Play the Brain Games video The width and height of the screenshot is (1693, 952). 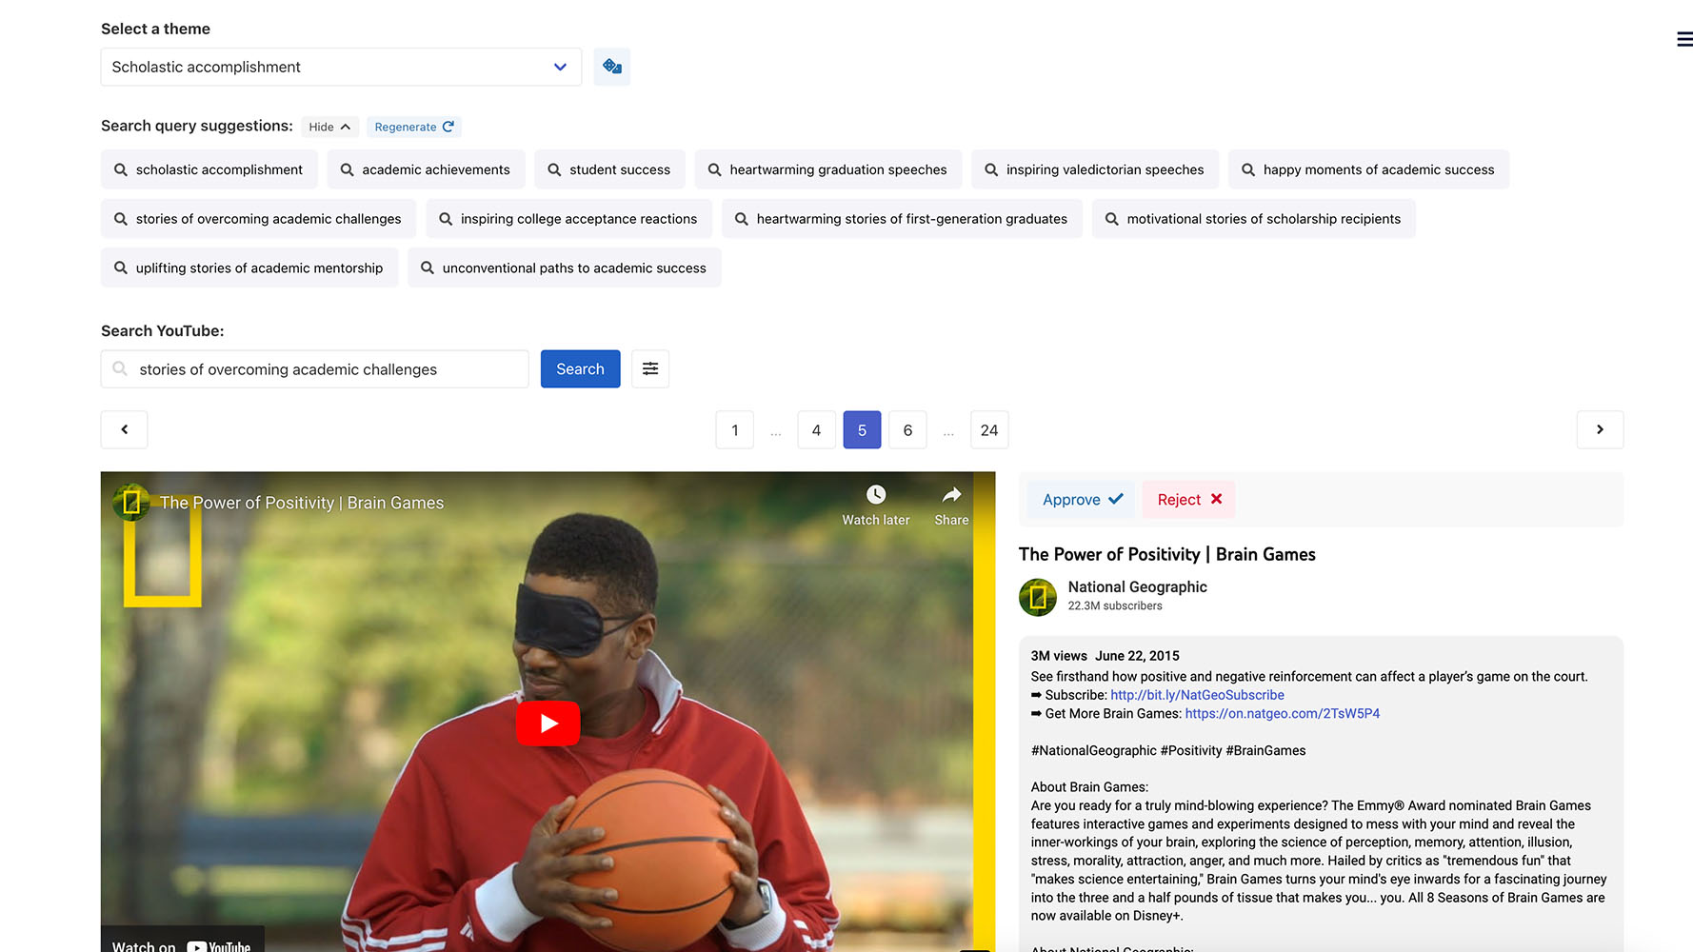pos(548,724)
